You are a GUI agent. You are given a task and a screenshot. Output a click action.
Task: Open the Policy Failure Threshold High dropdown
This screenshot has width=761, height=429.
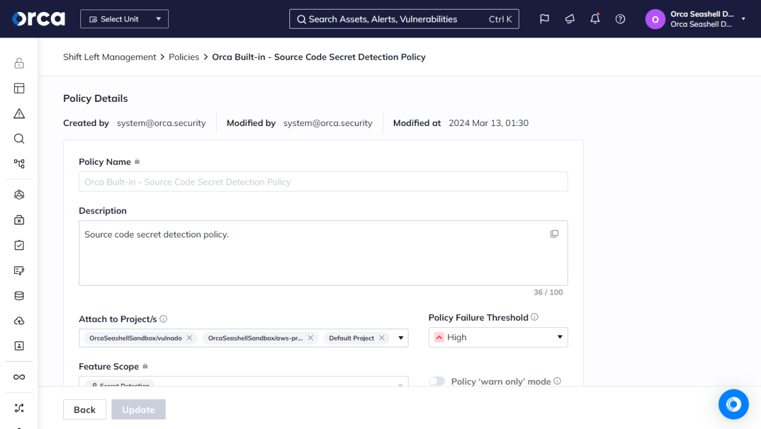click(x=498, y=337)
